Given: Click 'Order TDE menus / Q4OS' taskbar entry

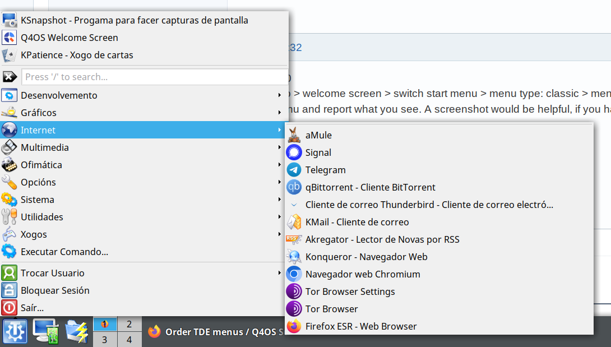Looking at the screenshot, I should pos(215,332).
